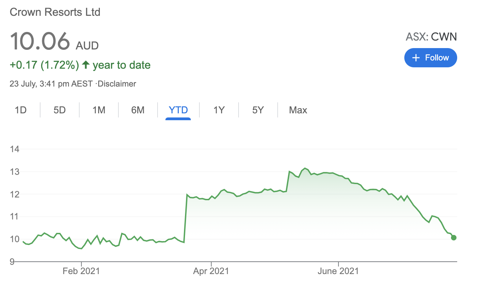Click the Crown Resorts Ltd title
Viewport: 486px width, 283px height.
click(x=55, y=12)
